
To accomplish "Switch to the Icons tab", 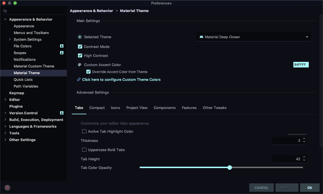I will coord(115,108).
